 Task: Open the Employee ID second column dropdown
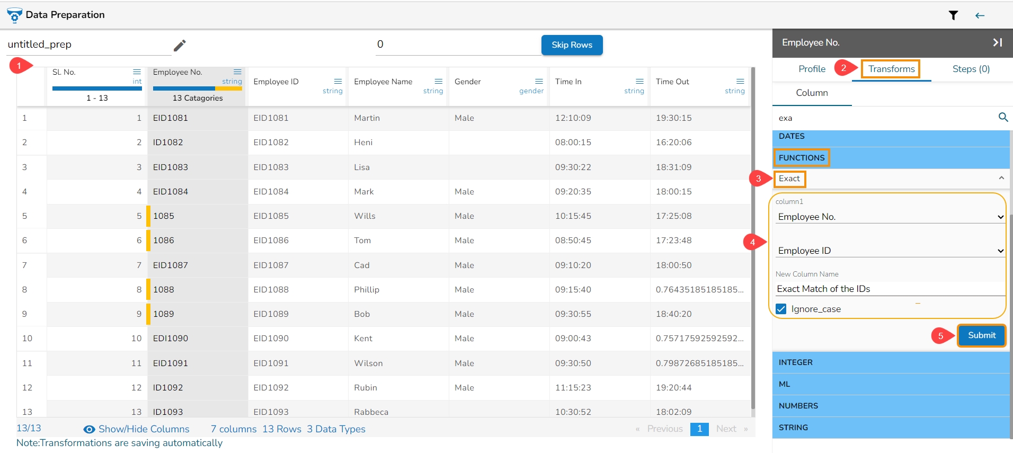888,251
